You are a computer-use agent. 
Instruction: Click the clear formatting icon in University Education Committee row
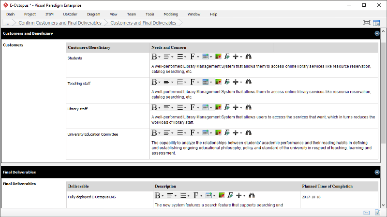(227, 132)
